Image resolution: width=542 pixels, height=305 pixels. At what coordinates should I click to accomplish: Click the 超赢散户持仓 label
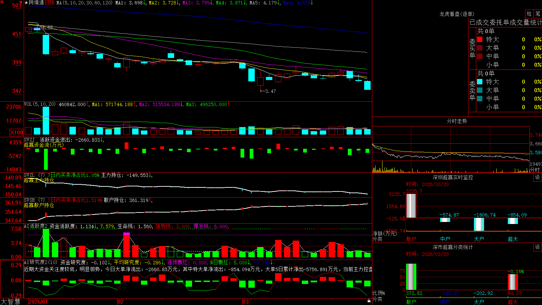point(39,205)
